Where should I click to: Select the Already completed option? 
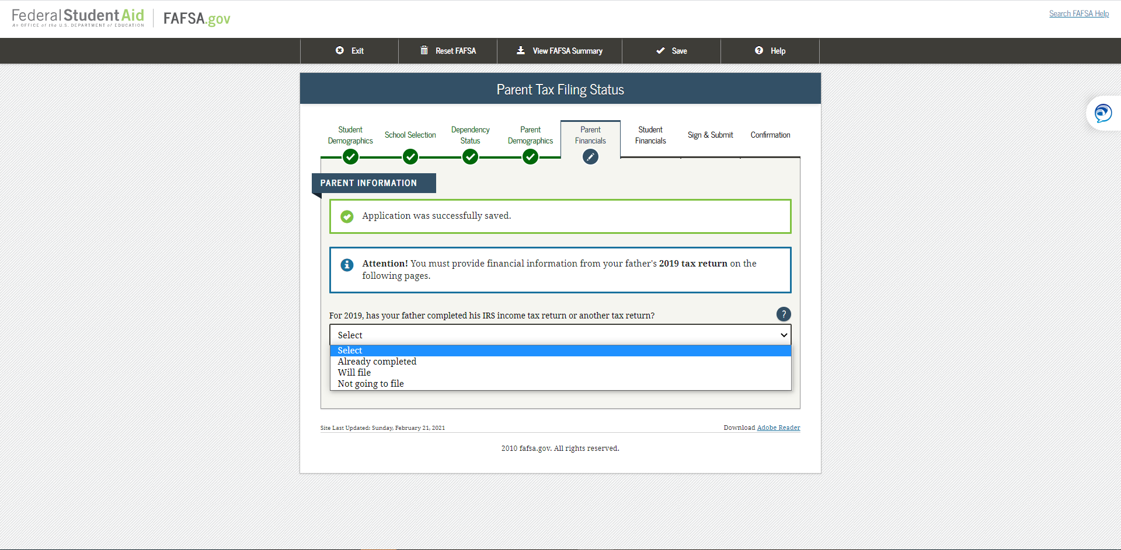tap(377, 362)
